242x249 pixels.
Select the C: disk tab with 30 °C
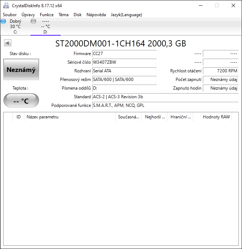15,27
